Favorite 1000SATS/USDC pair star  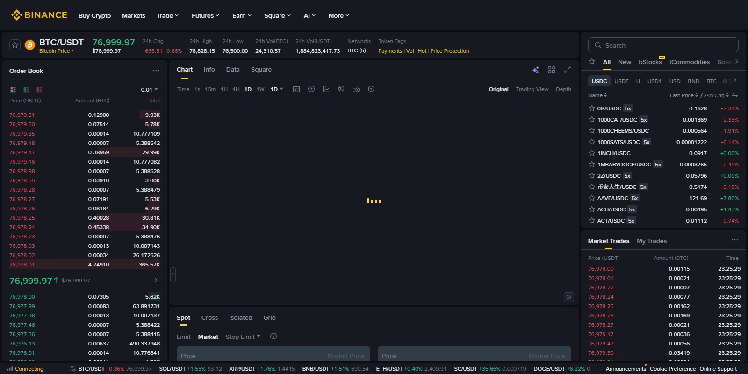592,142
